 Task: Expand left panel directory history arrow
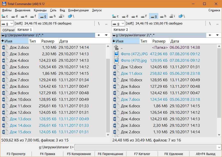pos(106,35)
